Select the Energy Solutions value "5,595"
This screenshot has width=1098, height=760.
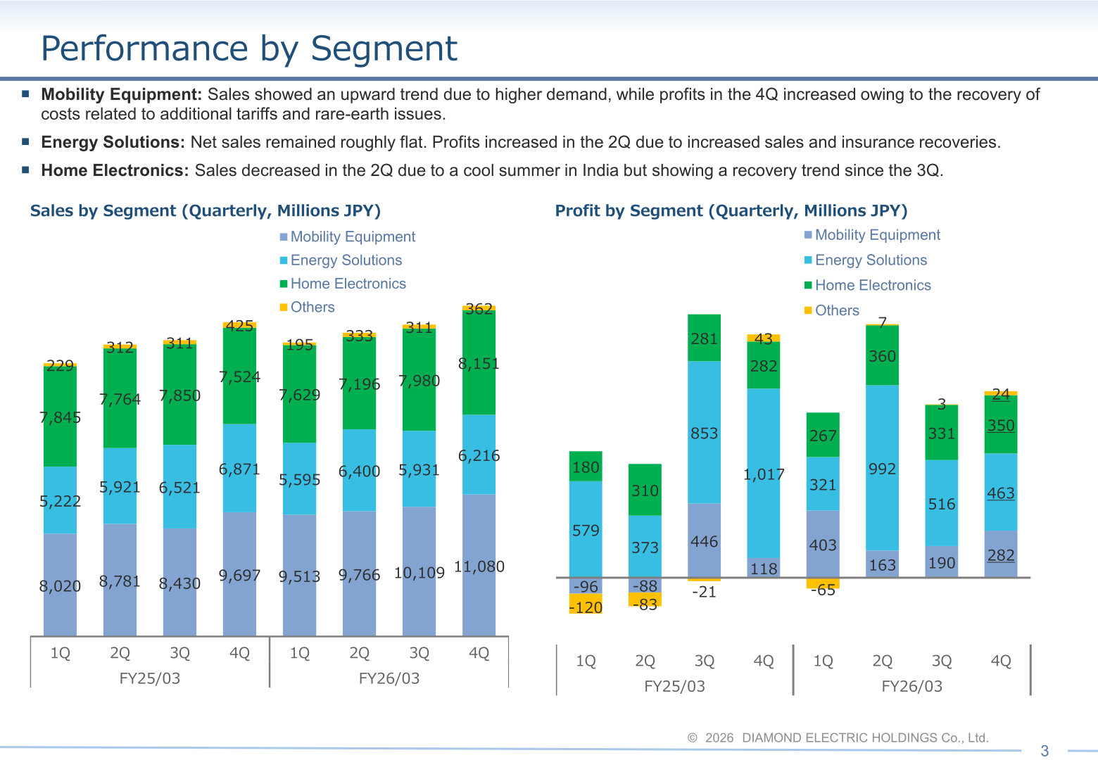pos(299,480)
